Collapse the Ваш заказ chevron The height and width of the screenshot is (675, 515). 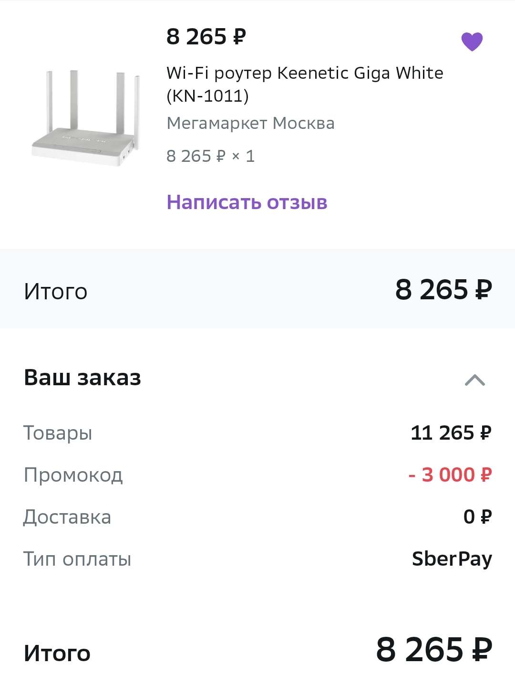474,380
